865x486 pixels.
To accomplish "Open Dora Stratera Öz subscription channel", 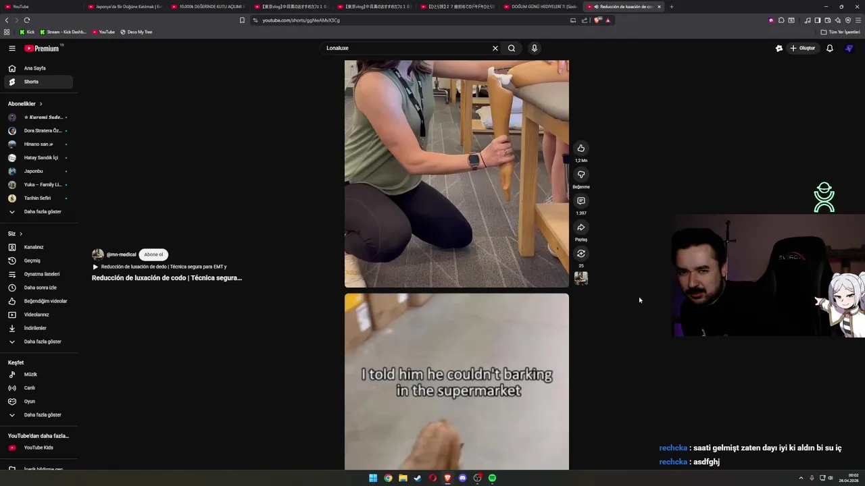I will click(x=38, y=131).
